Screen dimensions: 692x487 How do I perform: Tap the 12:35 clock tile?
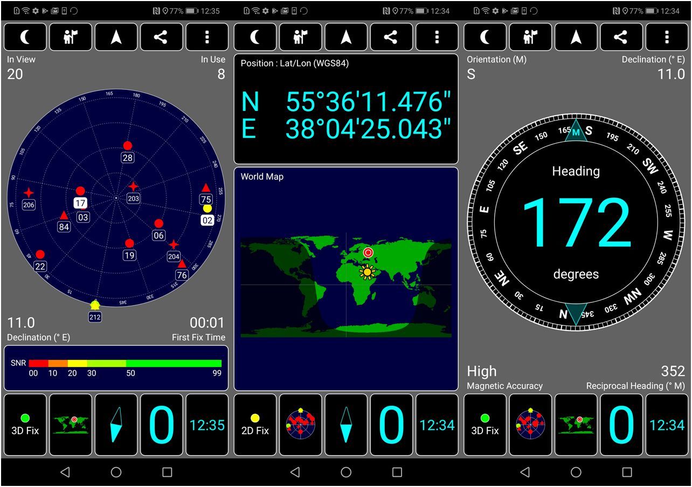[x=207, y=425]
